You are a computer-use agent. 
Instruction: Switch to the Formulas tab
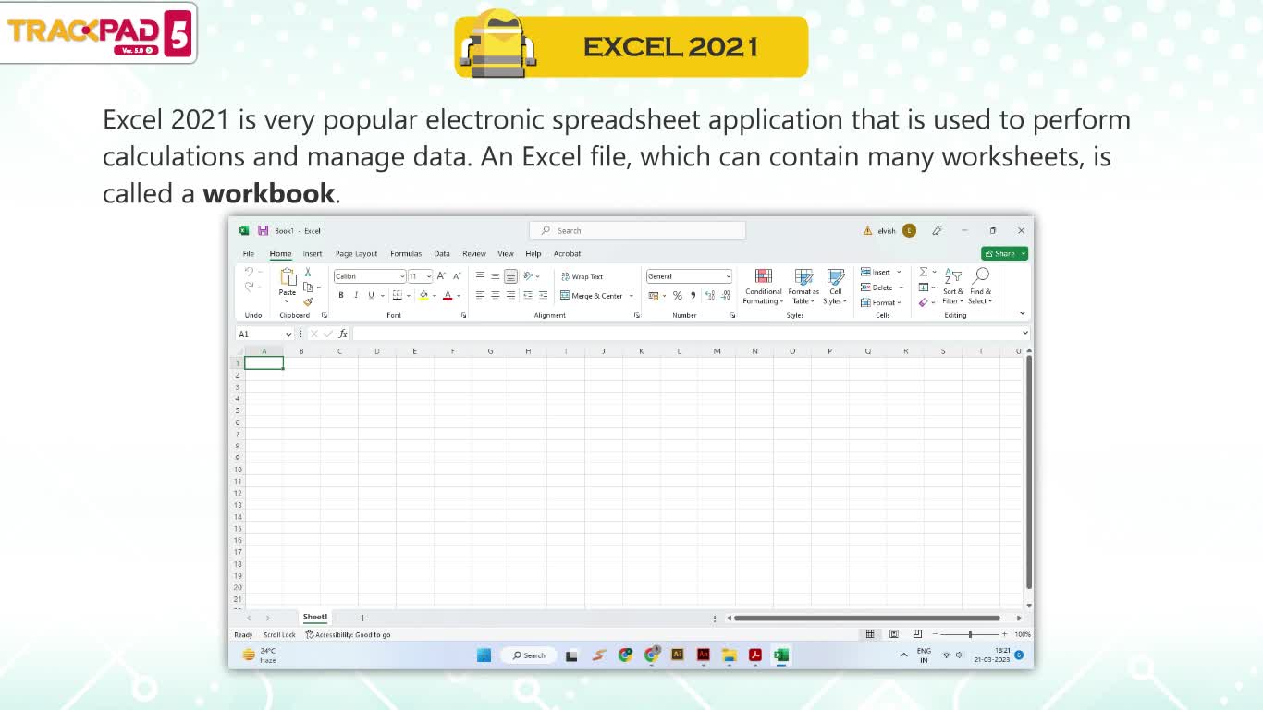point(406,253)
